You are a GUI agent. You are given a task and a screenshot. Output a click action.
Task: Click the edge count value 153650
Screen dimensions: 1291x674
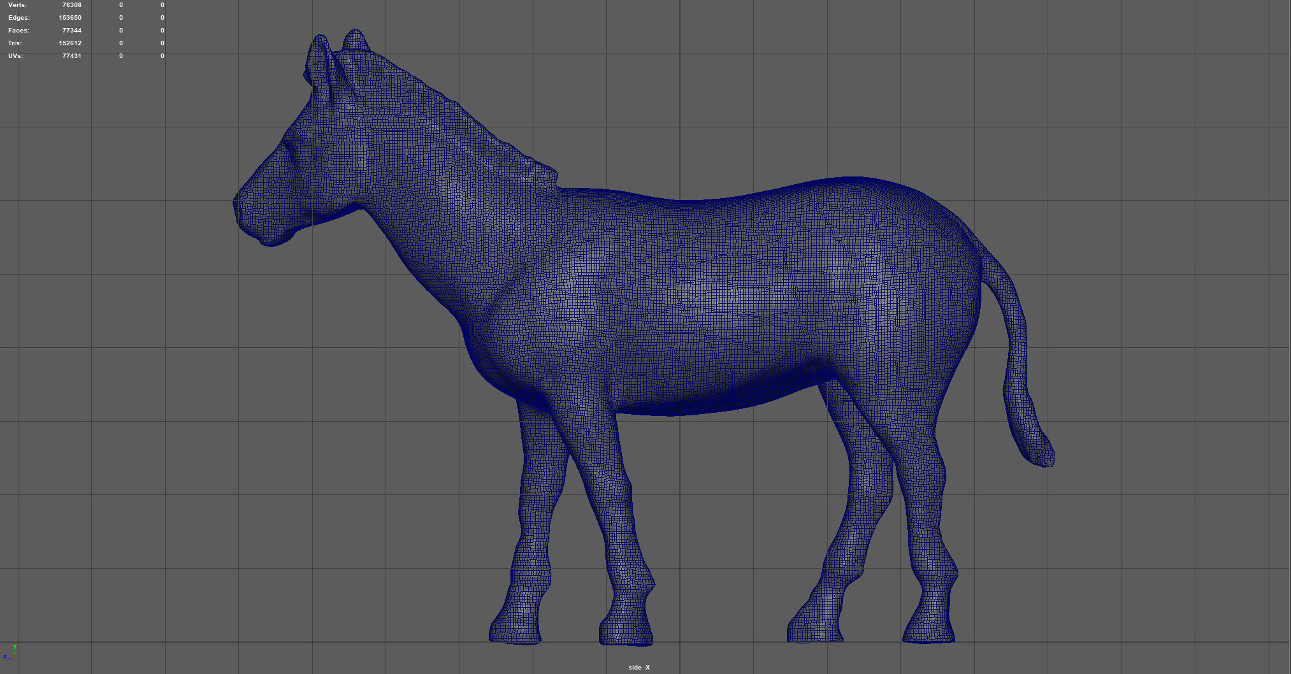click(x=70, y=18)
